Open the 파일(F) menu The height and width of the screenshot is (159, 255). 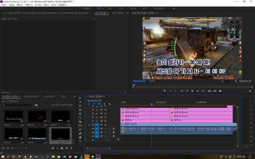pyautogui.click(x=4, y=5)
